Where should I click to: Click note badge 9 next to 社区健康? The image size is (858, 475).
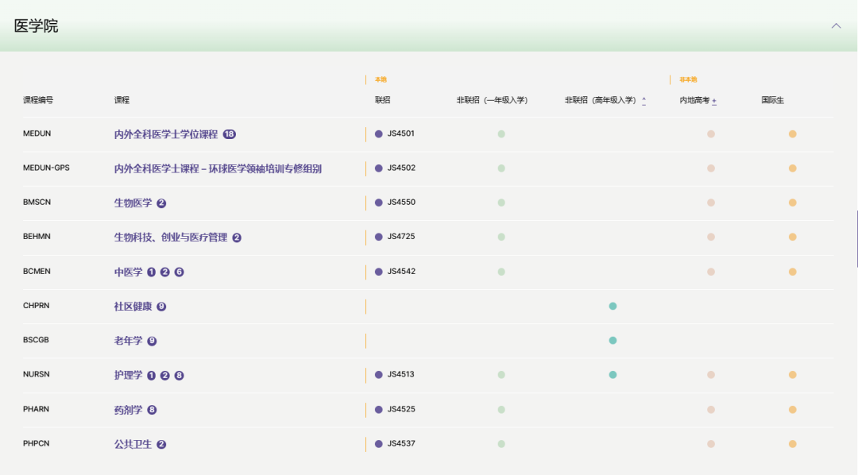[x=161, y=307]
